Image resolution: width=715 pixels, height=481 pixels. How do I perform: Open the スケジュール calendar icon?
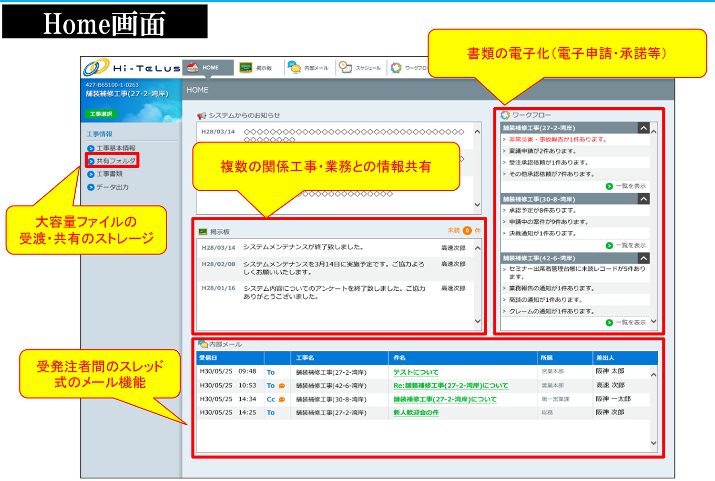pyautogui.click(x=345, y=68)
